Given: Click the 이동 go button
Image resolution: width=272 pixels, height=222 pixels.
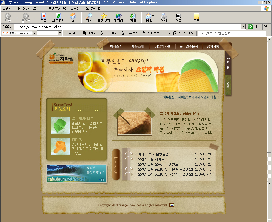Looking at the screenshot, I should click(254, 27).
